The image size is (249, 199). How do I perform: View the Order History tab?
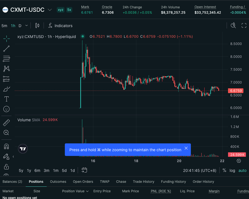coord(203,181)
